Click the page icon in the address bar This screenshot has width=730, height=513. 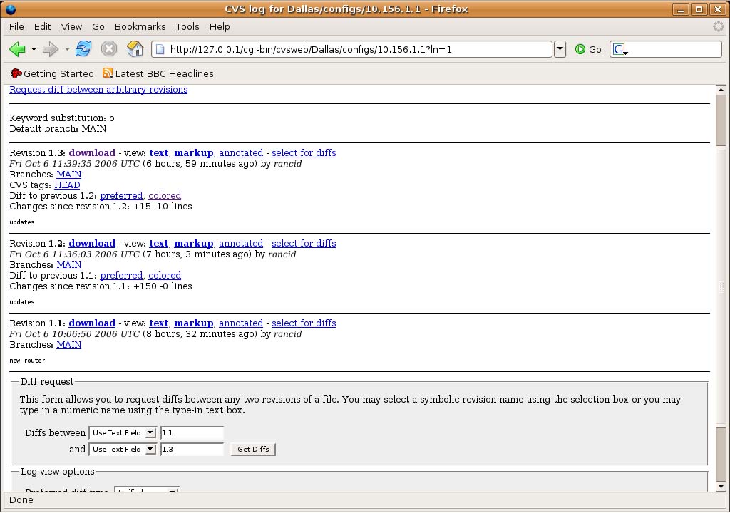(160, 49)
